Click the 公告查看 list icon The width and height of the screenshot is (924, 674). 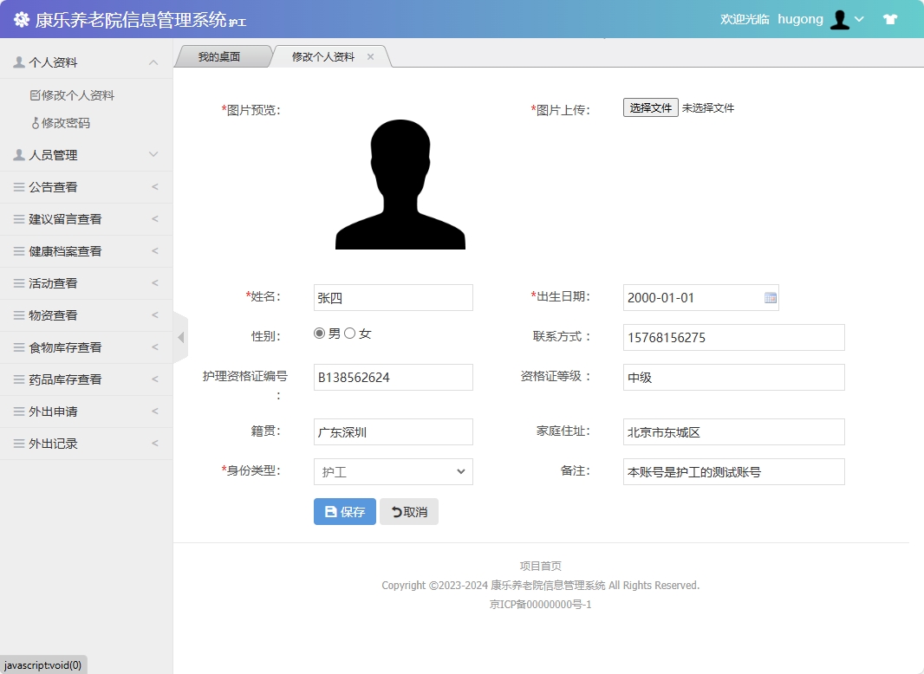pyautogui.click(x=17, y=186)
